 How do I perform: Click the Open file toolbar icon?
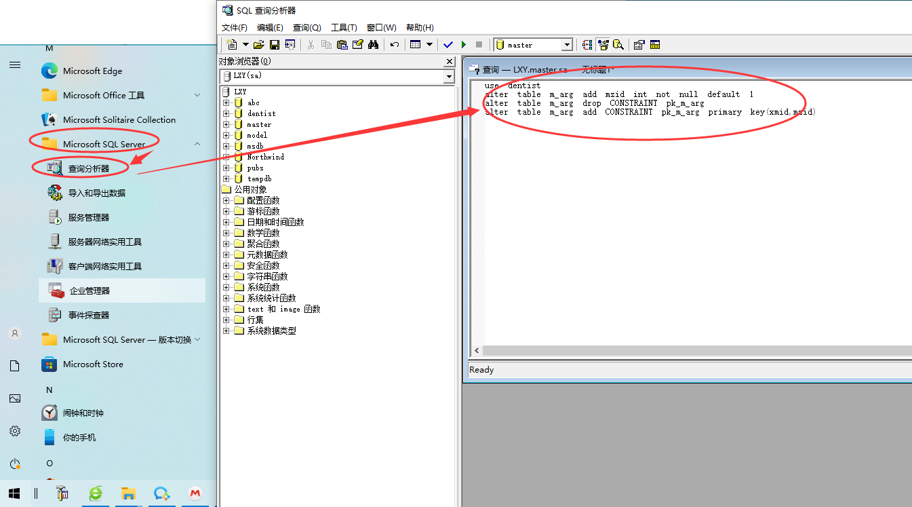pyautogui.click(x=258, y=45)
